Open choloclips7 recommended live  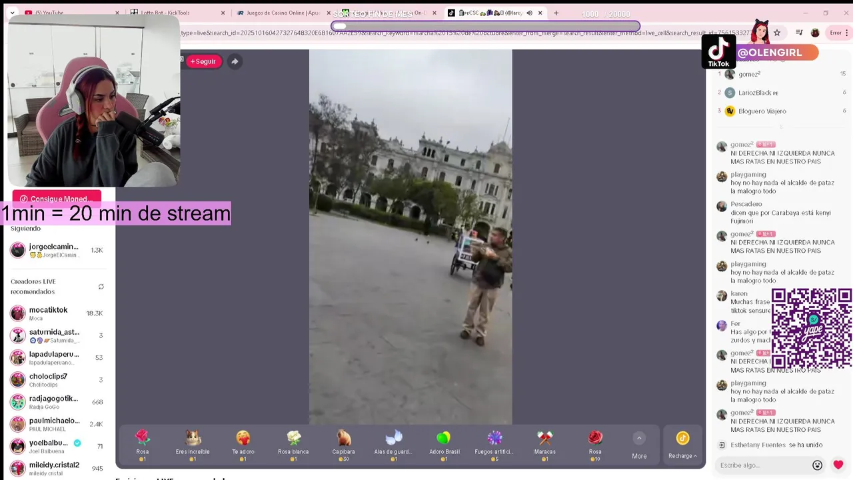(57, 380)
